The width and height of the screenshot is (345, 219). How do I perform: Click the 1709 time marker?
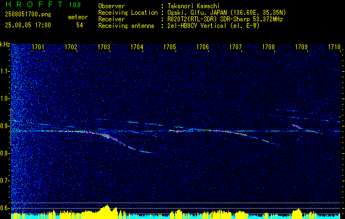[x=301, y=47]
